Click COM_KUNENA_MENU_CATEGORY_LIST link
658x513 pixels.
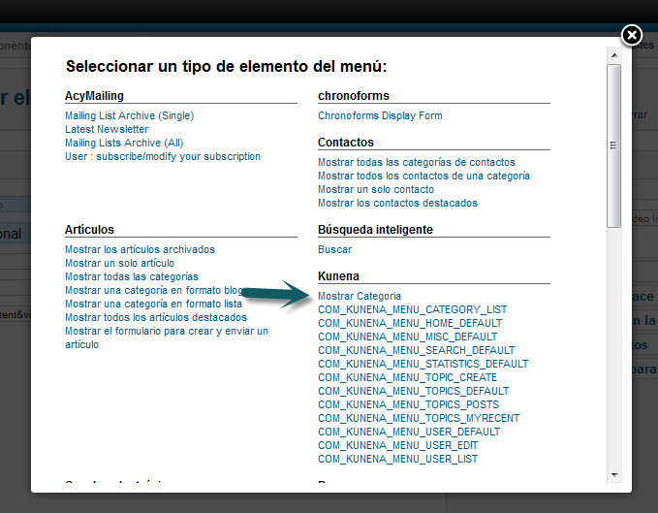coord(412,309)
